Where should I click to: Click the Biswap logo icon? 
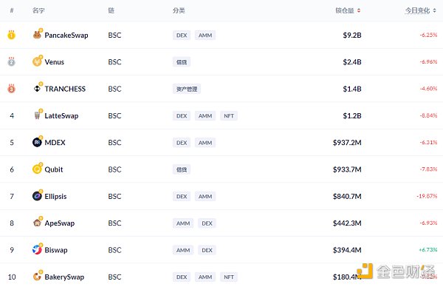tap(37, 249)
